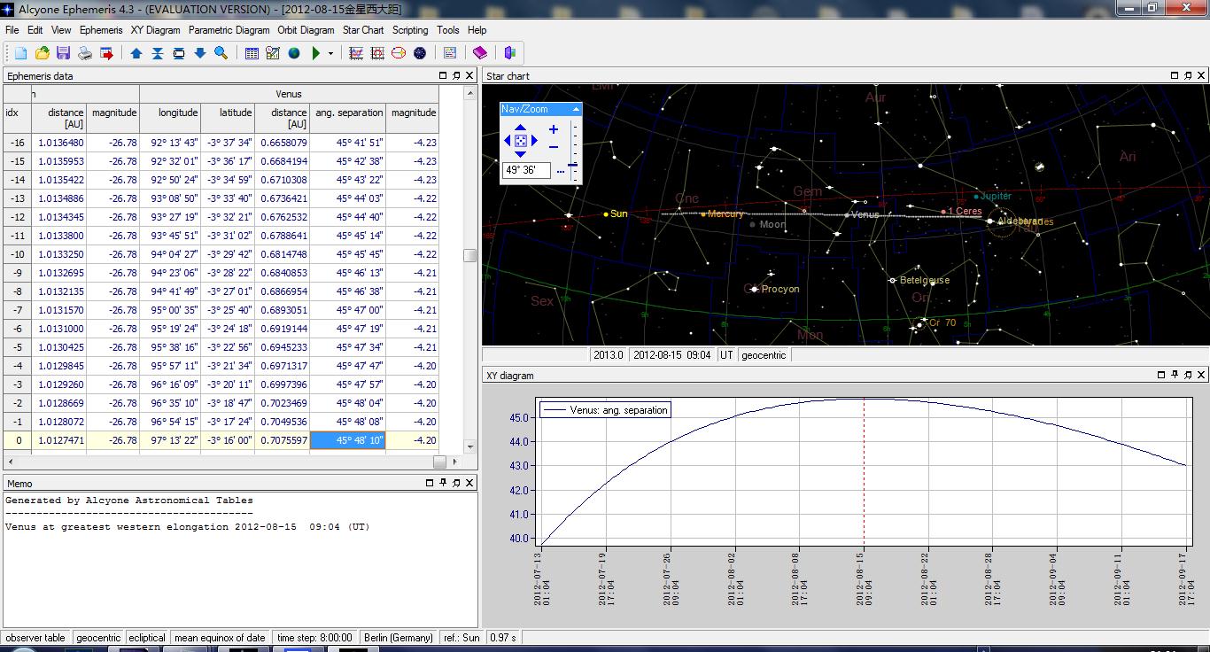The height and width of the screenshot is (652, 1210).
Task: Click the Nav/Zoom vertical zoom slider handle
Action: pyautogui.click(x=573, y=164)
